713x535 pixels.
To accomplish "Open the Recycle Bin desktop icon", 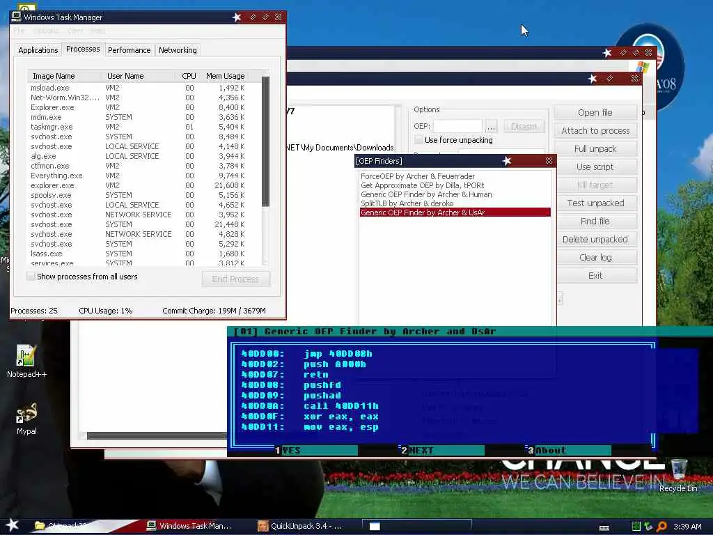I will pos(678,475).
